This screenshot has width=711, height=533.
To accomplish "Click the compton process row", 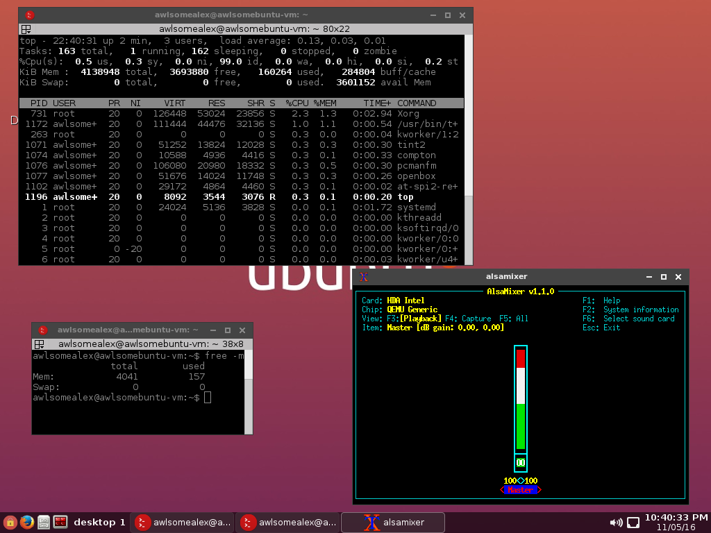I will [241, 155].
